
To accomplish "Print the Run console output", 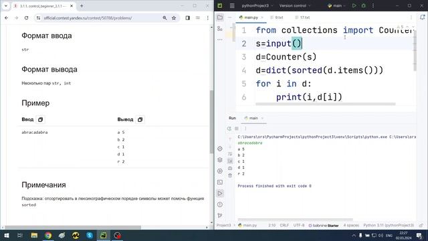I will (x=230, y=168).
